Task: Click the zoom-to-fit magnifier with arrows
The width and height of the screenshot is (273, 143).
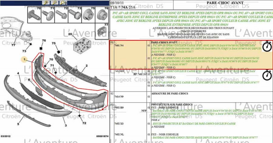Action: pyautogui.click(x=63, y=2)
